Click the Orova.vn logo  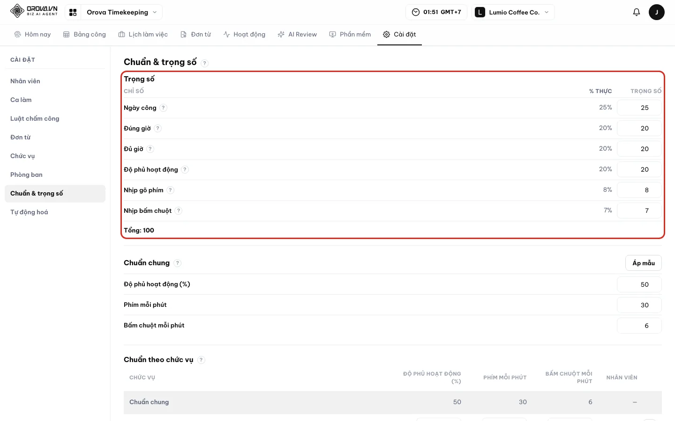34,11
